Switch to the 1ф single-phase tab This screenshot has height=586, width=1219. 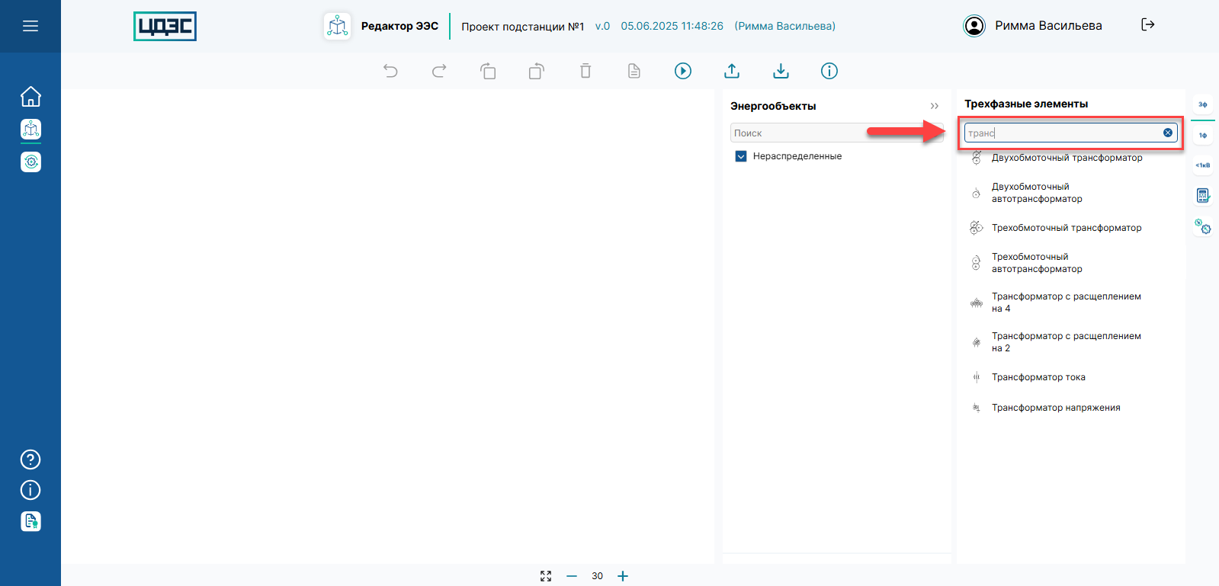coord(1202,136)
